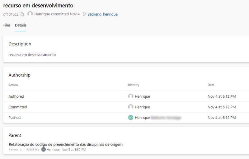
Task: Click the Henrique name in the parent commit
Action: click(x=53, y=150)
